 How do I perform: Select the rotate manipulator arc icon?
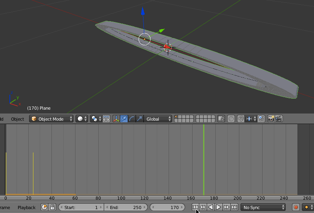[132, 119]
